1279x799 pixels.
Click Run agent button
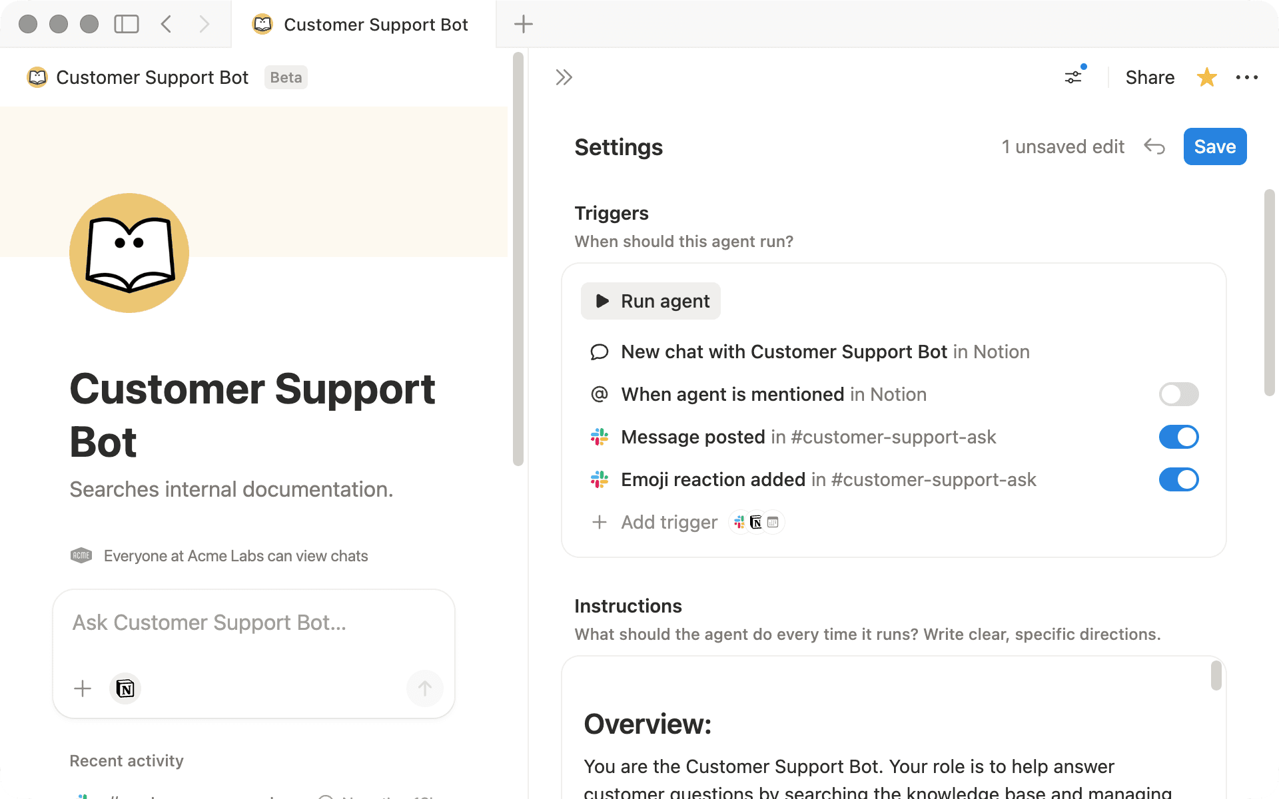point(651,301)
